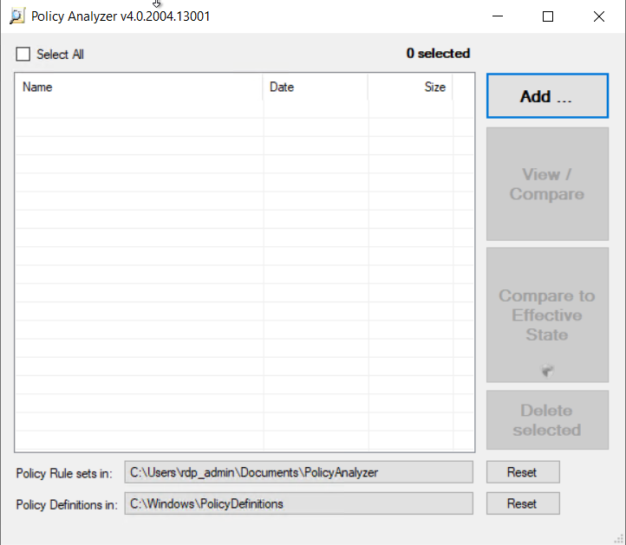Image resolution: width=626 pixels, height=545 pixels.
Task: Sort list by Size column header
Action: point(410,87)
